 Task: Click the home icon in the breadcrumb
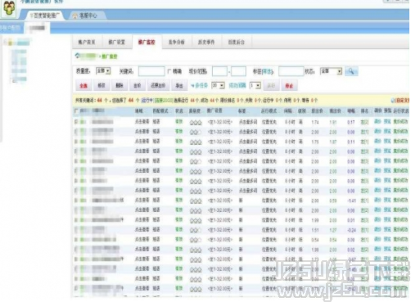point(78,56)
